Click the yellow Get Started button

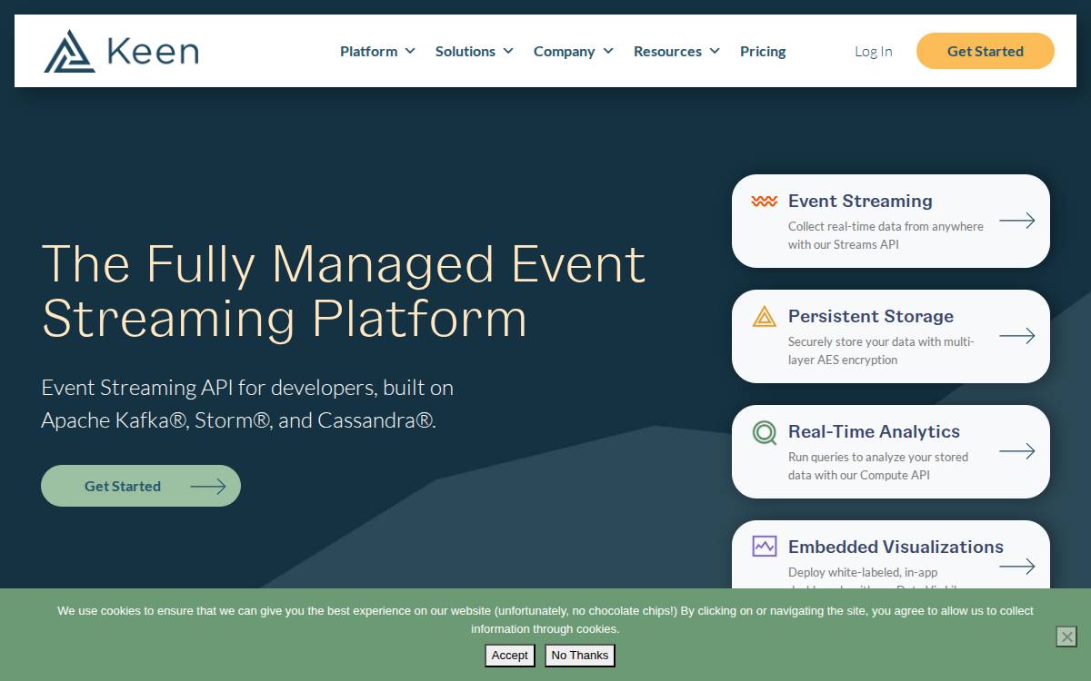pos(986,51)
